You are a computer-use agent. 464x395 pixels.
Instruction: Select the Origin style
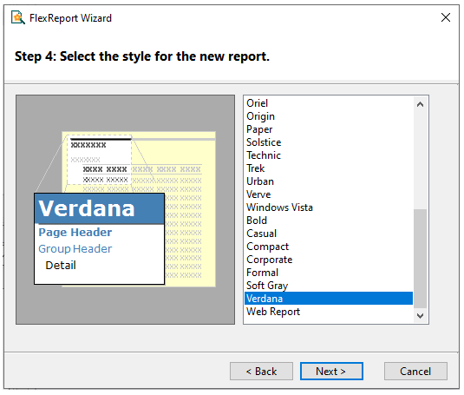[x=329, y=116]
